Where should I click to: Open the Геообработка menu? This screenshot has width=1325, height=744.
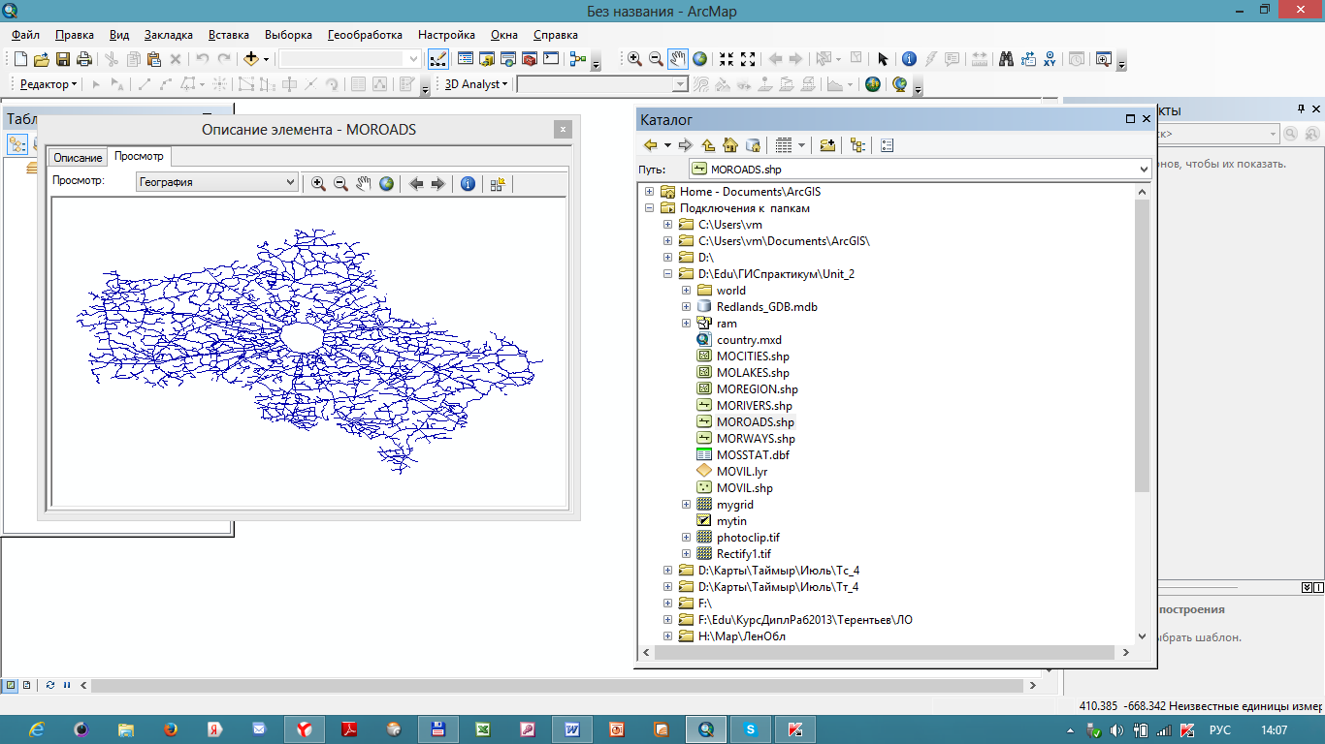[365, 34]
